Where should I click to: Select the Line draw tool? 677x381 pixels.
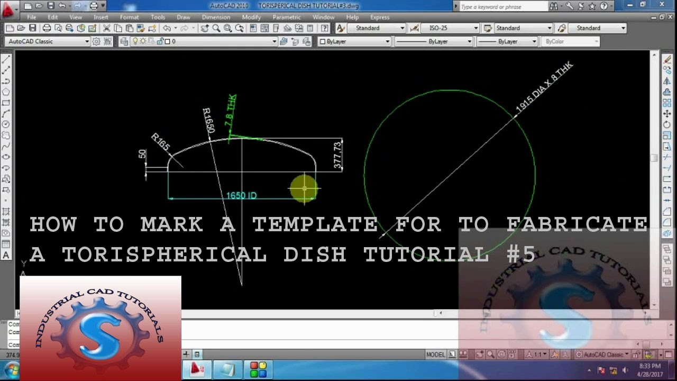6,59
